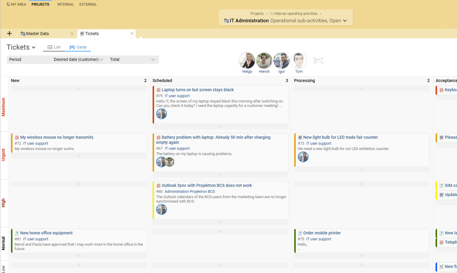Viewport: 457px width, 273px height.
Task: Add a card below the wireless mouse ticket
Action: [x=79, y=156]
